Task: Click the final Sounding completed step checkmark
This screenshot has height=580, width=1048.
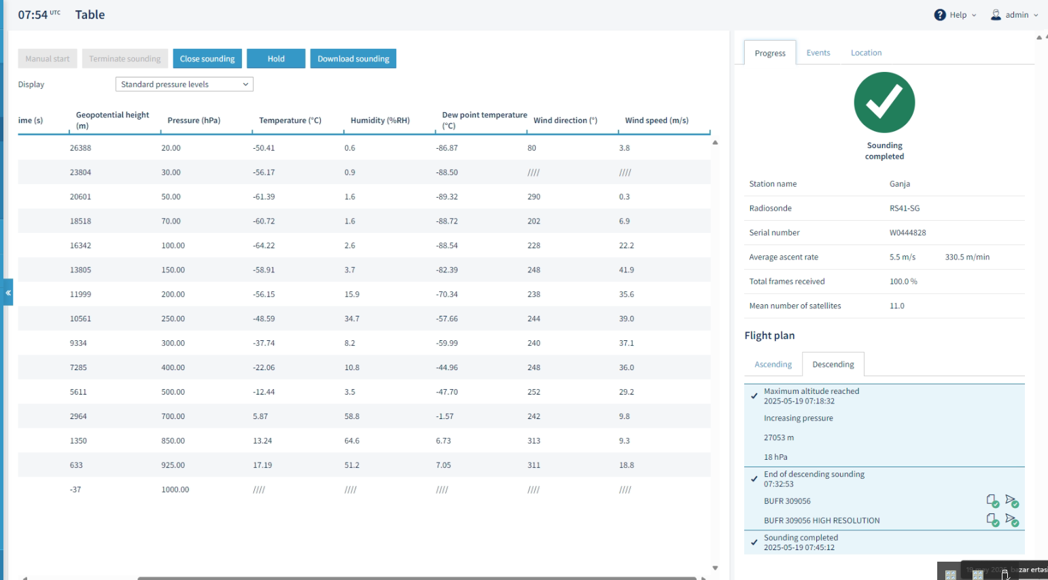Action: click(x=754, y=542)
